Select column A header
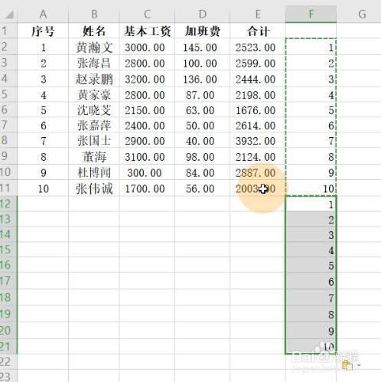381x382 pixels. (x=43, y=15)
